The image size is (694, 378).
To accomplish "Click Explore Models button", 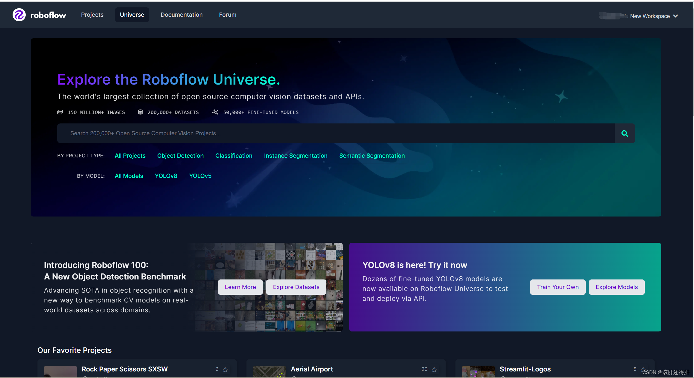I will point(617,287).
